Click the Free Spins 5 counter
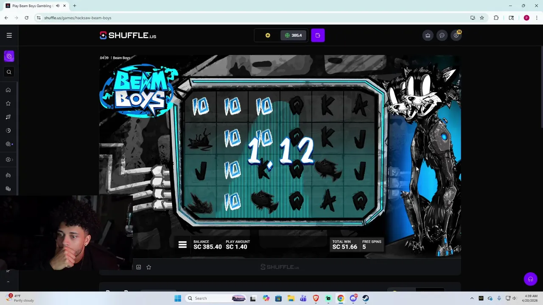The image size is (543, 305). 372,244
